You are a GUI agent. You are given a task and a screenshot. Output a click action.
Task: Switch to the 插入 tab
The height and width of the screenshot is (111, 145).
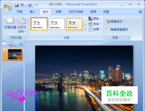32,12
